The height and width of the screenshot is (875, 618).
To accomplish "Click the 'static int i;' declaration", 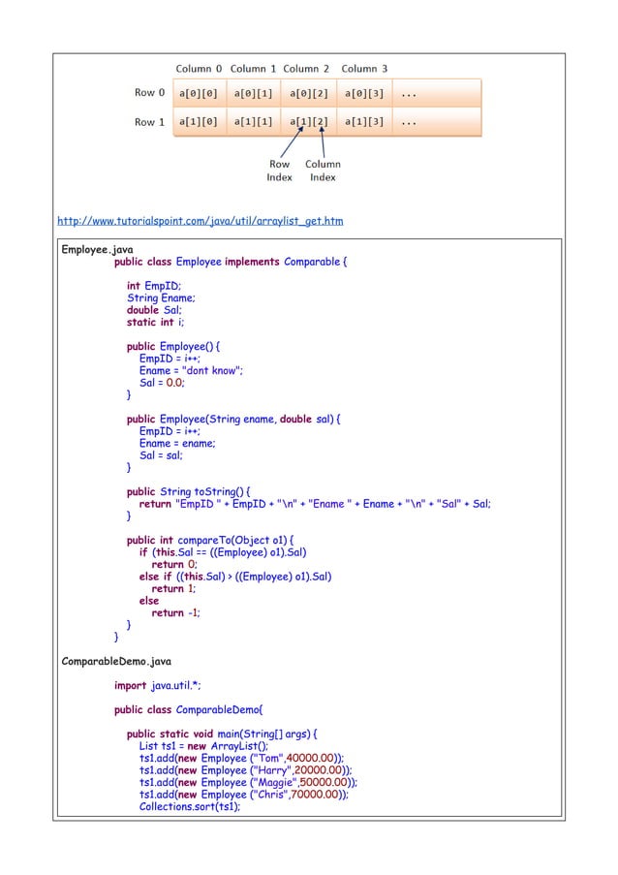I will (155, 322).
